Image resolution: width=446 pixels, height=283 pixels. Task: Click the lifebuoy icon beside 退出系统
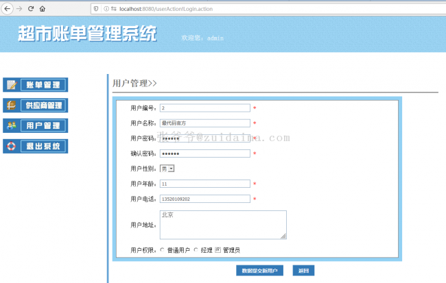click(12, 146)
